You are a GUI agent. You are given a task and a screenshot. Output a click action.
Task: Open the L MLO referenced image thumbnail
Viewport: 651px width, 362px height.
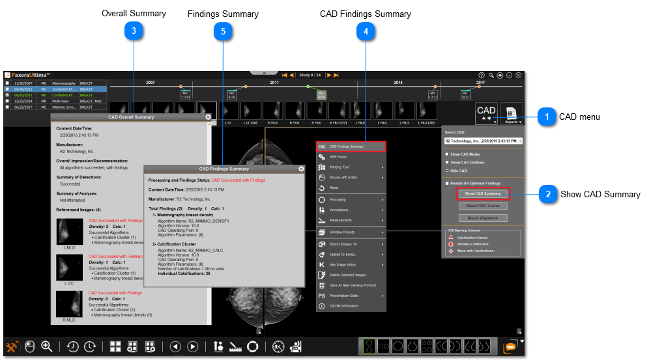coord(69,232)
